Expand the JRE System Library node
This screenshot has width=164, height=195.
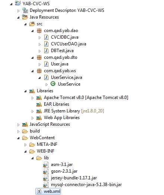pos(33,112)
